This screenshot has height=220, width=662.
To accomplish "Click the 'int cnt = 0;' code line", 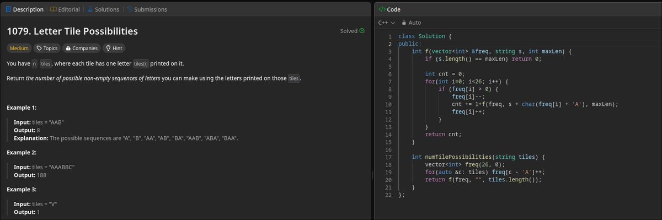I will point(445,74).
